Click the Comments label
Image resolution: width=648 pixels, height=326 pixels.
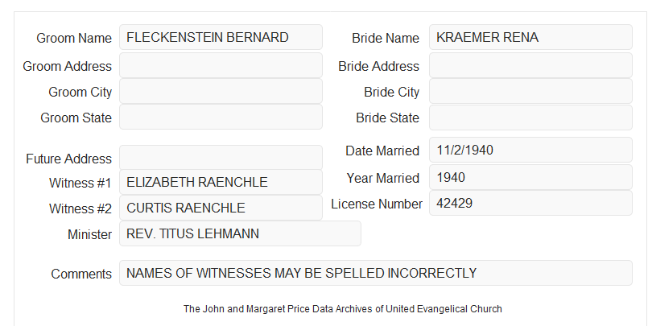(x=81, y=274)
